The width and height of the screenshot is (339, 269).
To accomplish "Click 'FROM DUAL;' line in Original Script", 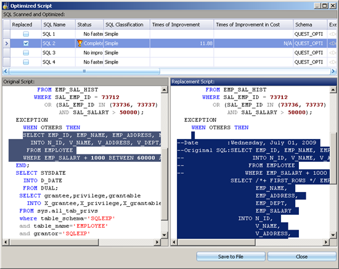I will 41,188.
